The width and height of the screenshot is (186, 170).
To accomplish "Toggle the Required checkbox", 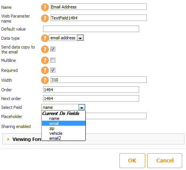I will pyautogui.click(x=53, y=70).
